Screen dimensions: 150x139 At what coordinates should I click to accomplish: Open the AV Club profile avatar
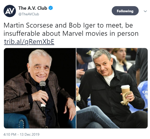pos(10,11)
